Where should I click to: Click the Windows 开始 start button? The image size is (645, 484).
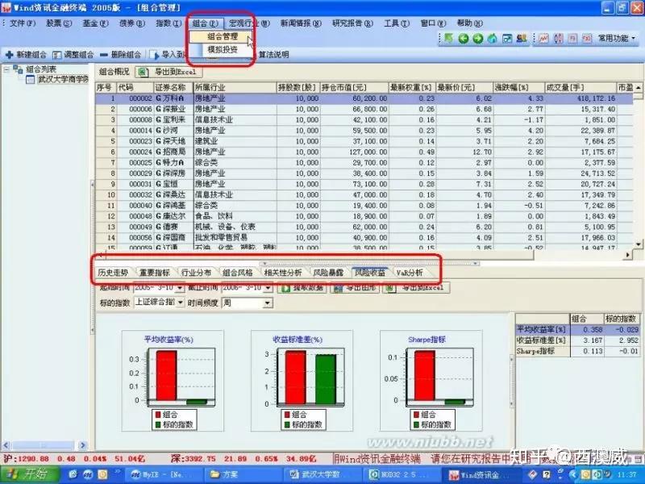28,474
